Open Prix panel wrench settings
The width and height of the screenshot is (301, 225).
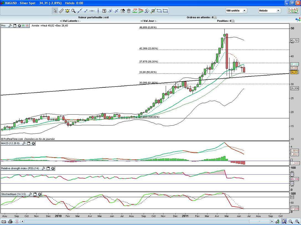click(x=10, y=26)
